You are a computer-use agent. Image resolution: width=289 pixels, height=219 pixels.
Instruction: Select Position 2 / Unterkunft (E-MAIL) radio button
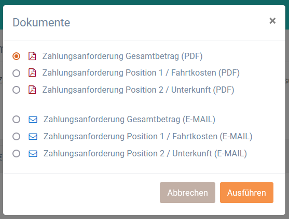[x=17, y=154]
